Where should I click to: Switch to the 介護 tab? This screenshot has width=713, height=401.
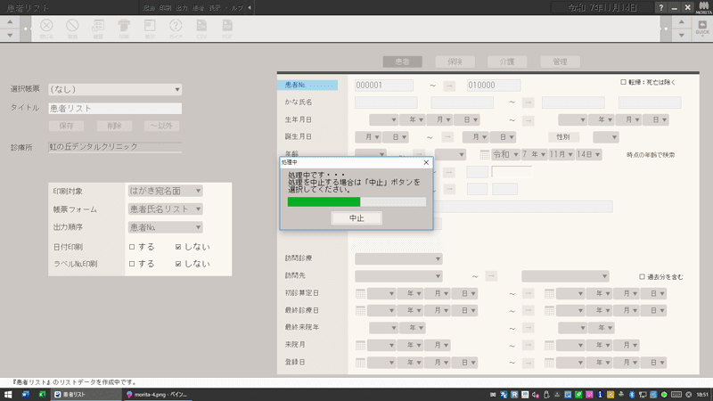click(507, 61)
